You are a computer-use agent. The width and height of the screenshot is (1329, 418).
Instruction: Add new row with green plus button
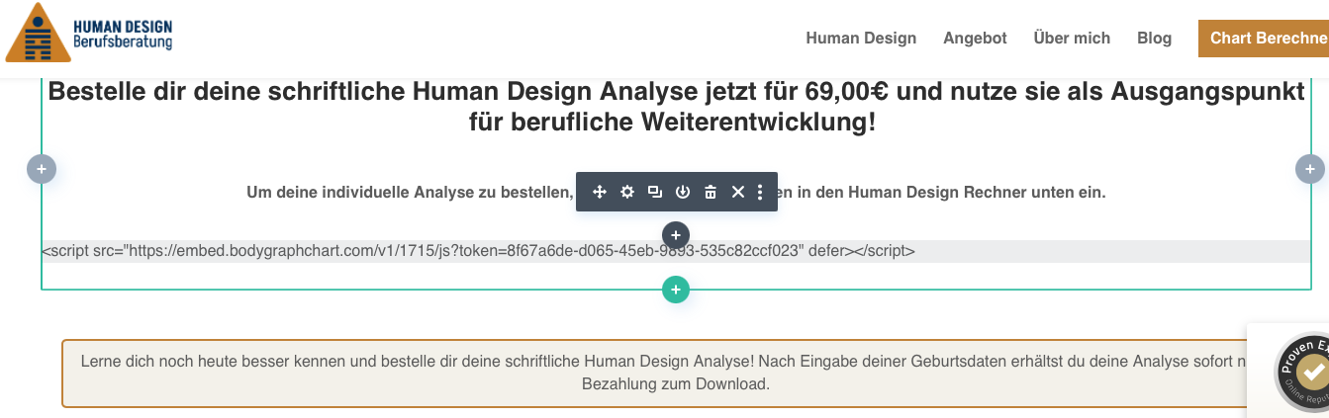click(x=676, y=290)
